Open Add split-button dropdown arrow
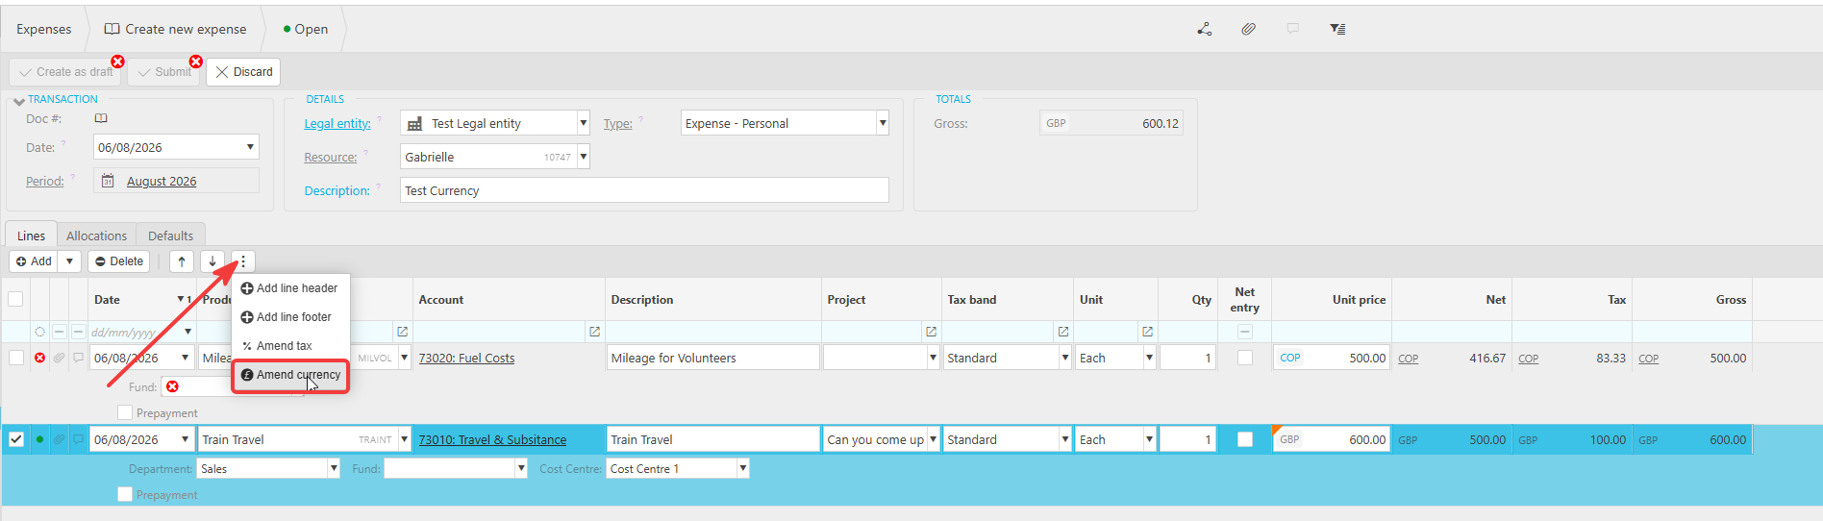This screenshot has width=1823, height=521. coord(70,261)
